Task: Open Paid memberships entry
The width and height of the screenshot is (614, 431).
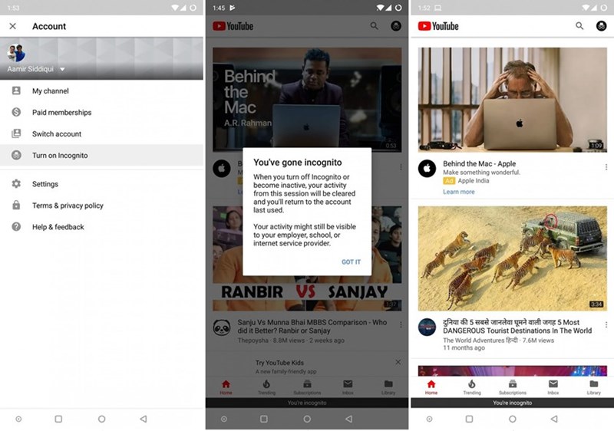Action: pos(101,112)
